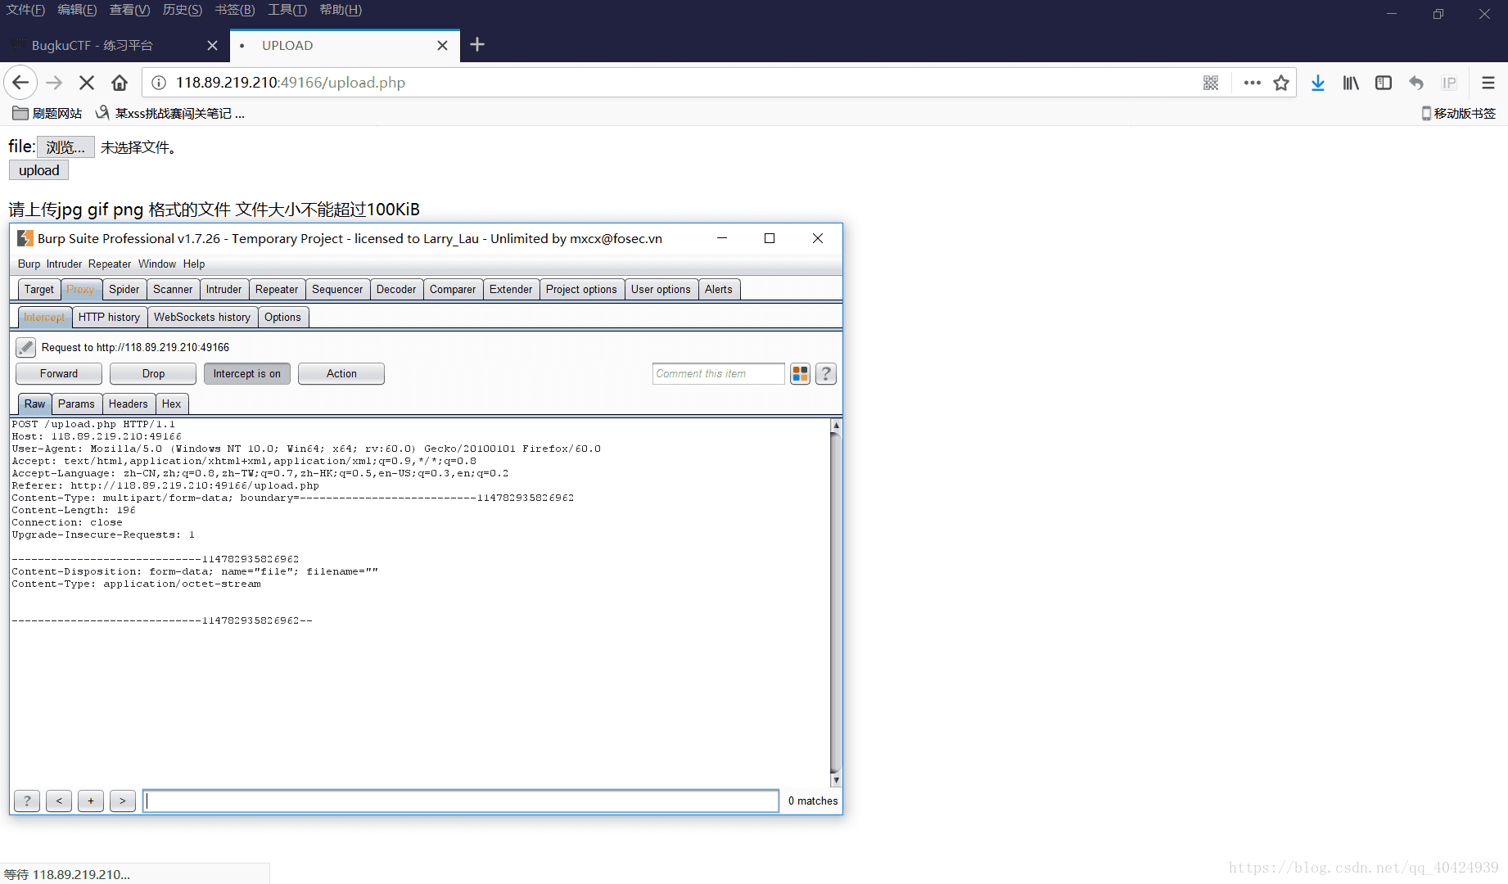Toggle the Intercept is on button

click(247, 374)
